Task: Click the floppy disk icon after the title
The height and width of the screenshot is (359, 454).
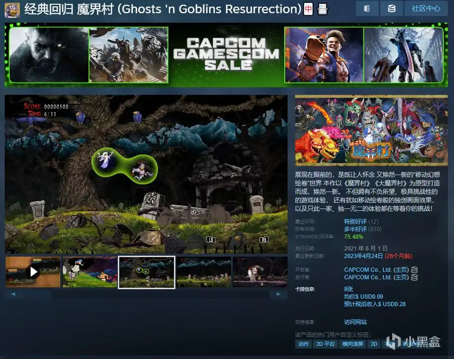Action: coord(322,9)
